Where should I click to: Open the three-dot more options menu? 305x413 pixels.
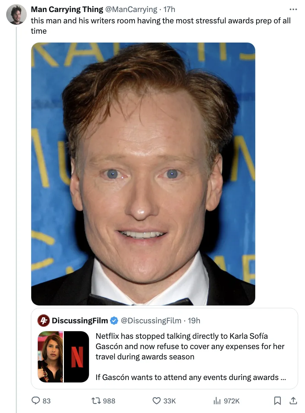pos(293,9)
